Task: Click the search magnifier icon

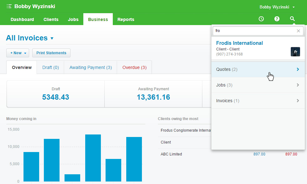Action: pos(292,19)
